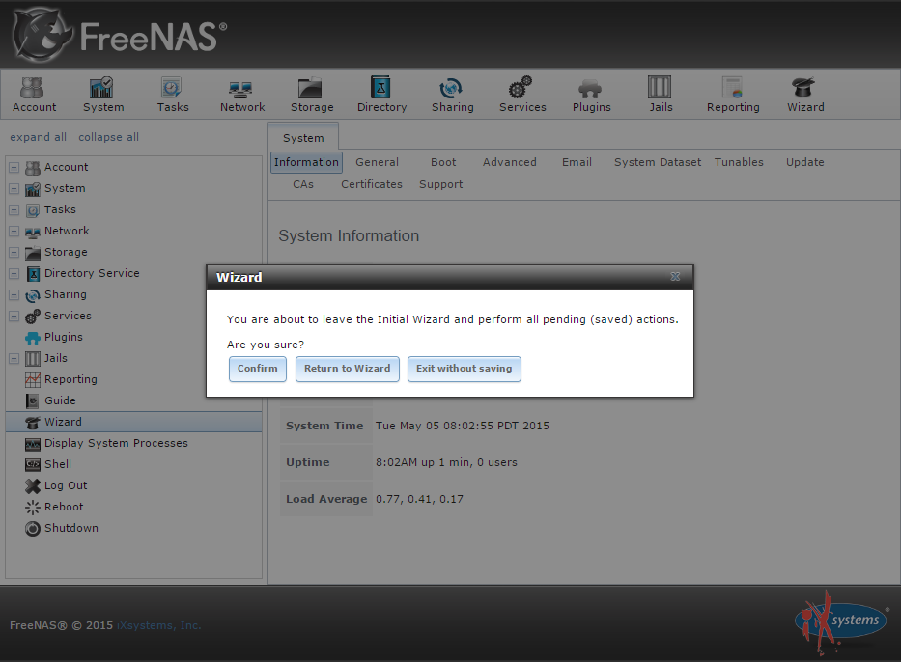Open Plugins in the top toolbar
The height and width of the screenshot is (662, 901).
point(591,95)
